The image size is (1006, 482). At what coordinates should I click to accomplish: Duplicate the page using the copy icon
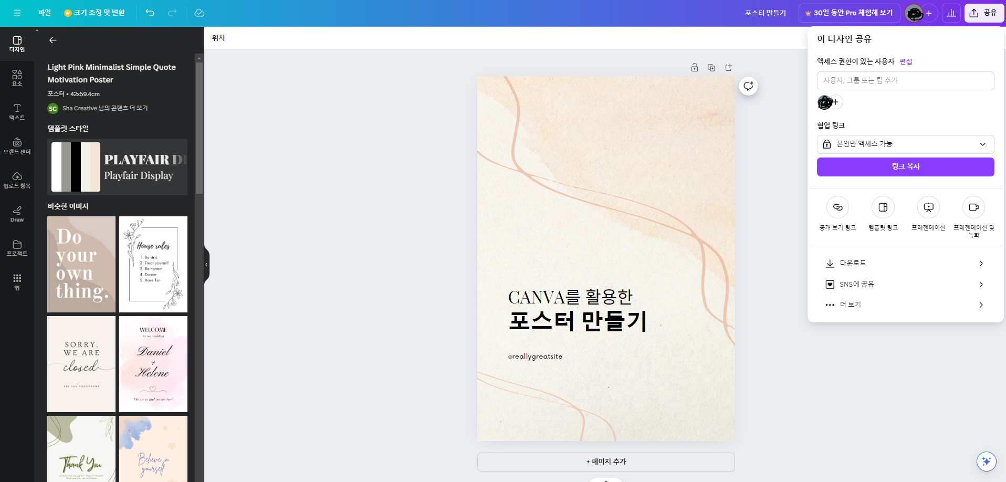(711, 68)
